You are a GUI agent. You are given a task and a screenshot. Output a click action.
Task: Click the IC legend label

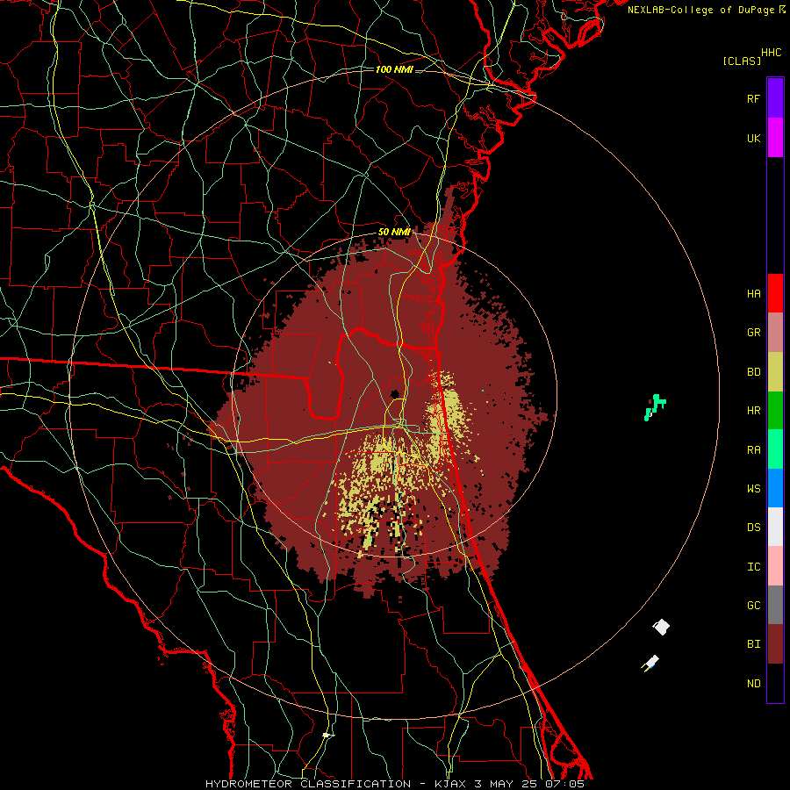coord(754,567)
